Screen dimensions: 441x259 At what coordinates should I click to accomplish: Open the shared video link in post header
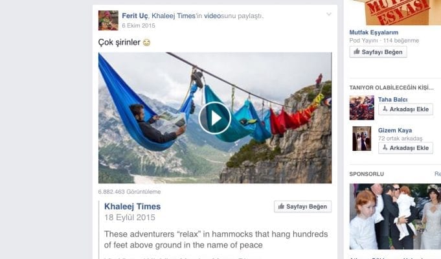[x=212, y=16]
